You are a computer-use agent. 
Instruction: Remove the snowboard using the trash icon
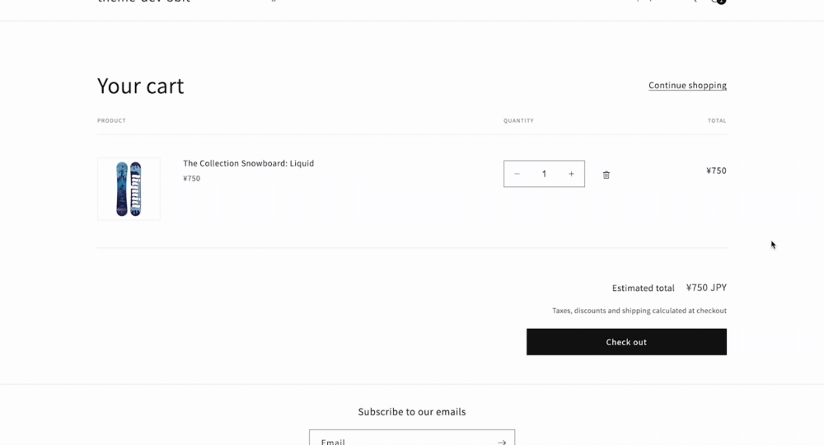(606, 175)
